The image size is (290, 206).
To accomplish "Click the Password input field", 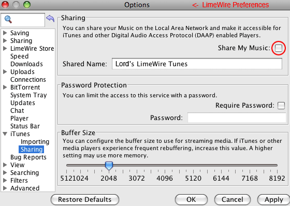I will pyautogui.click(x=237, y=117).
